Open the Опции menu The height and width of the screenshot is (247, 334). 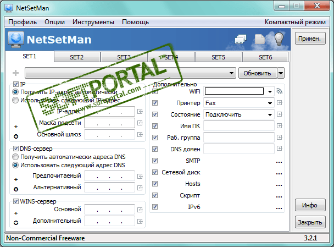tap(54, 22)
